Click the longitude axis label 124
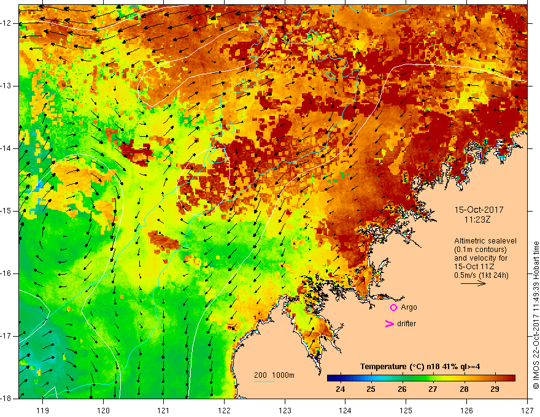The width and height of the screenshot is (540, 417). click(x=345, y=410)
